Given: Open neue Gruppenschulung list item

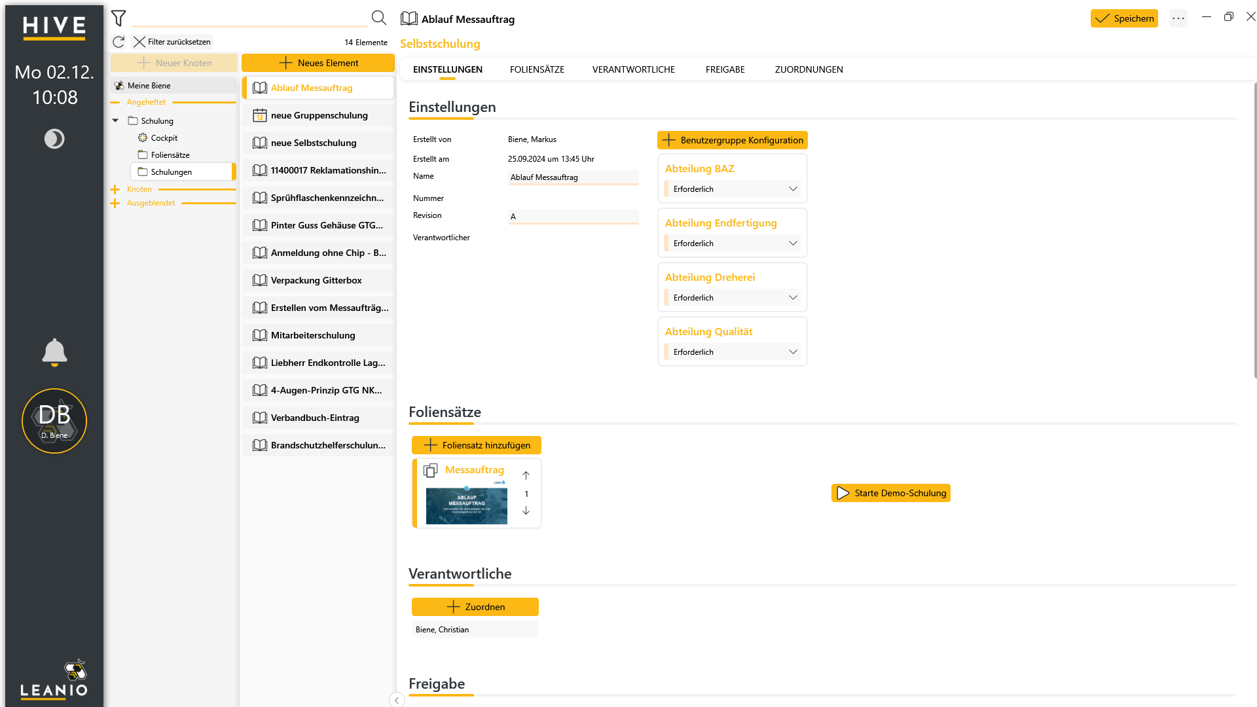Looking at the screenshot, I should pos(318,115).
